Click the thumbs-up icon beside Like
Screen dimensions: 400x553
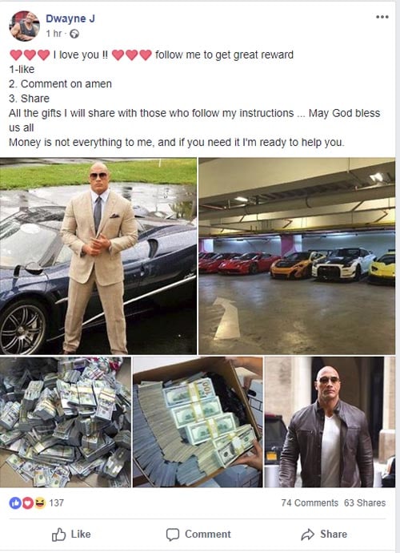coord(59,535)
